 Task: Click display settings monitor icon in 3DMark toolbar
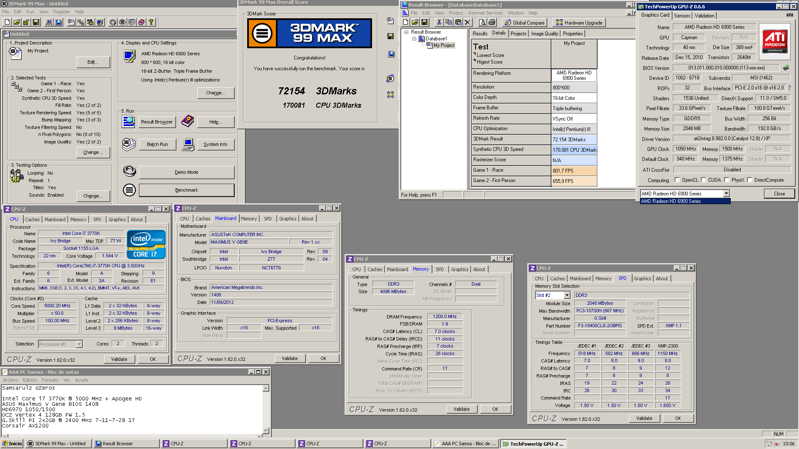click(x=100, y=22)
